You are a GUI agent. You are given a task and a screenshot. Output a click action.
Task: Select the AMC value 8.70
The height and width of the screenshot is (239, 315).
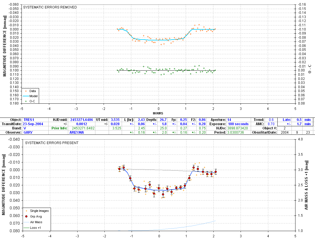pyautogui.click(x=271, y=124)
